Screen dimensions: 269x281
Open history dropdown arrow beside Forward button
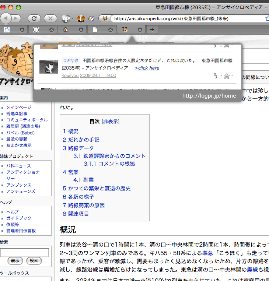click(23, 18)
